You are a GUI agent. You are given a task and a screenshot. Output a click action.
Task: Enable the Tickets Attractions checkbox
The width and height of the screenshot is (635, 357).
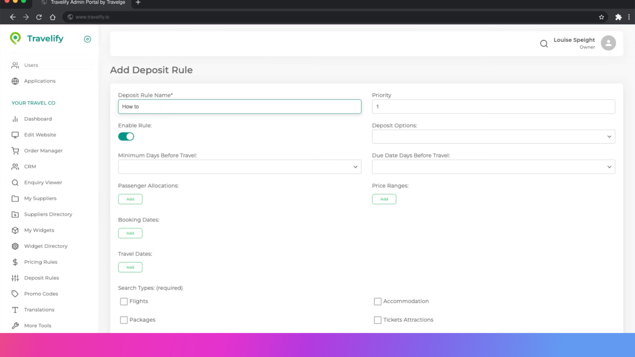[x=377, y=320]
